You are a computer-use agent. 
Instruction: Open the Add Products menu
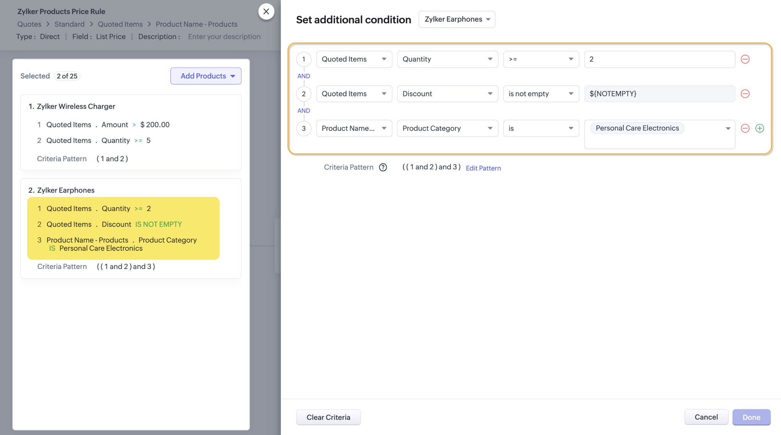(206, 76)
